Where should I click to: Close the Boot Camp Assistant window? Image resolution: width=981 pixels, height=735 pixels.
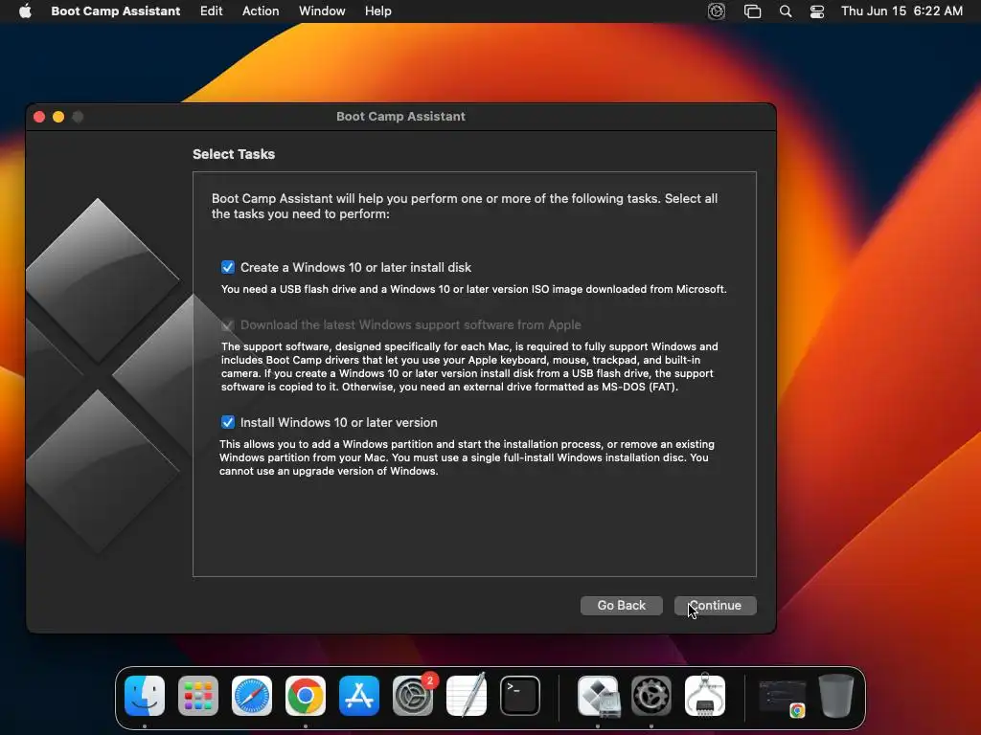[x=39, y=117]
